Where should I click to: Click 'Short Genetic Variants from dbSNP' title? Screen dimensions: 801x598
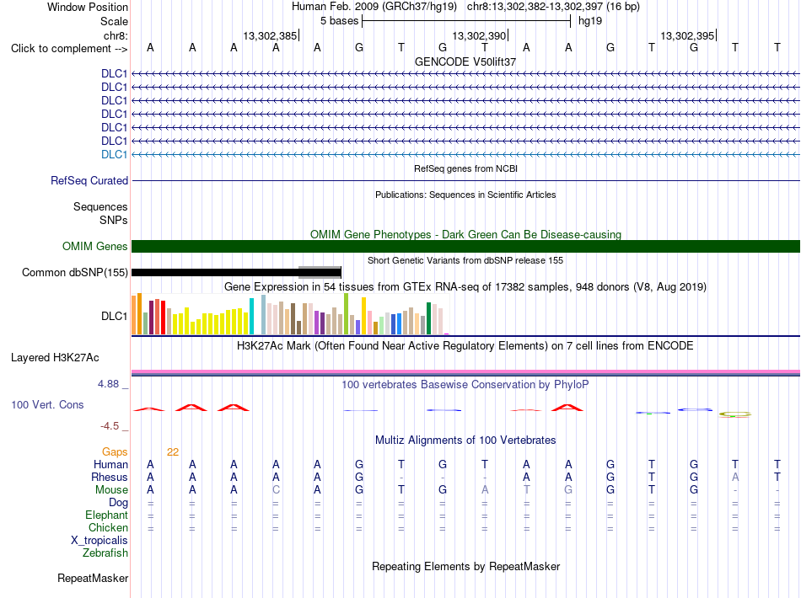coord(465,260)
